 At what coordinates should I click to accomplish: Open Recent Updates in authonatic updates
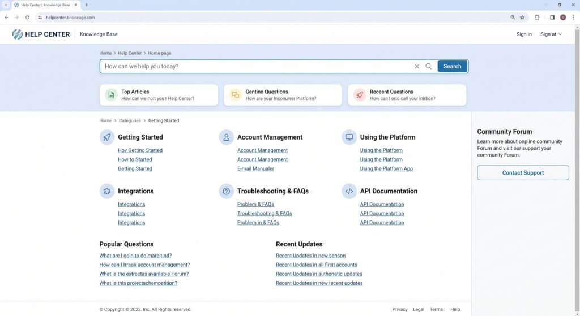pos(319,274)
